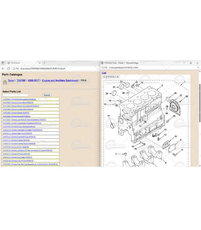The image size is (201, 230).
Task: Click the Read aloud icon in popup
Action: [198, 68]
